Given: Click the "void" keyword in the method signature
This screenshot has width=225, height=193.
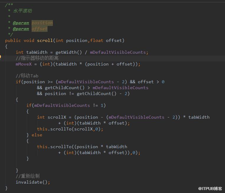Looking at the screenshot, I should (29, 41).
